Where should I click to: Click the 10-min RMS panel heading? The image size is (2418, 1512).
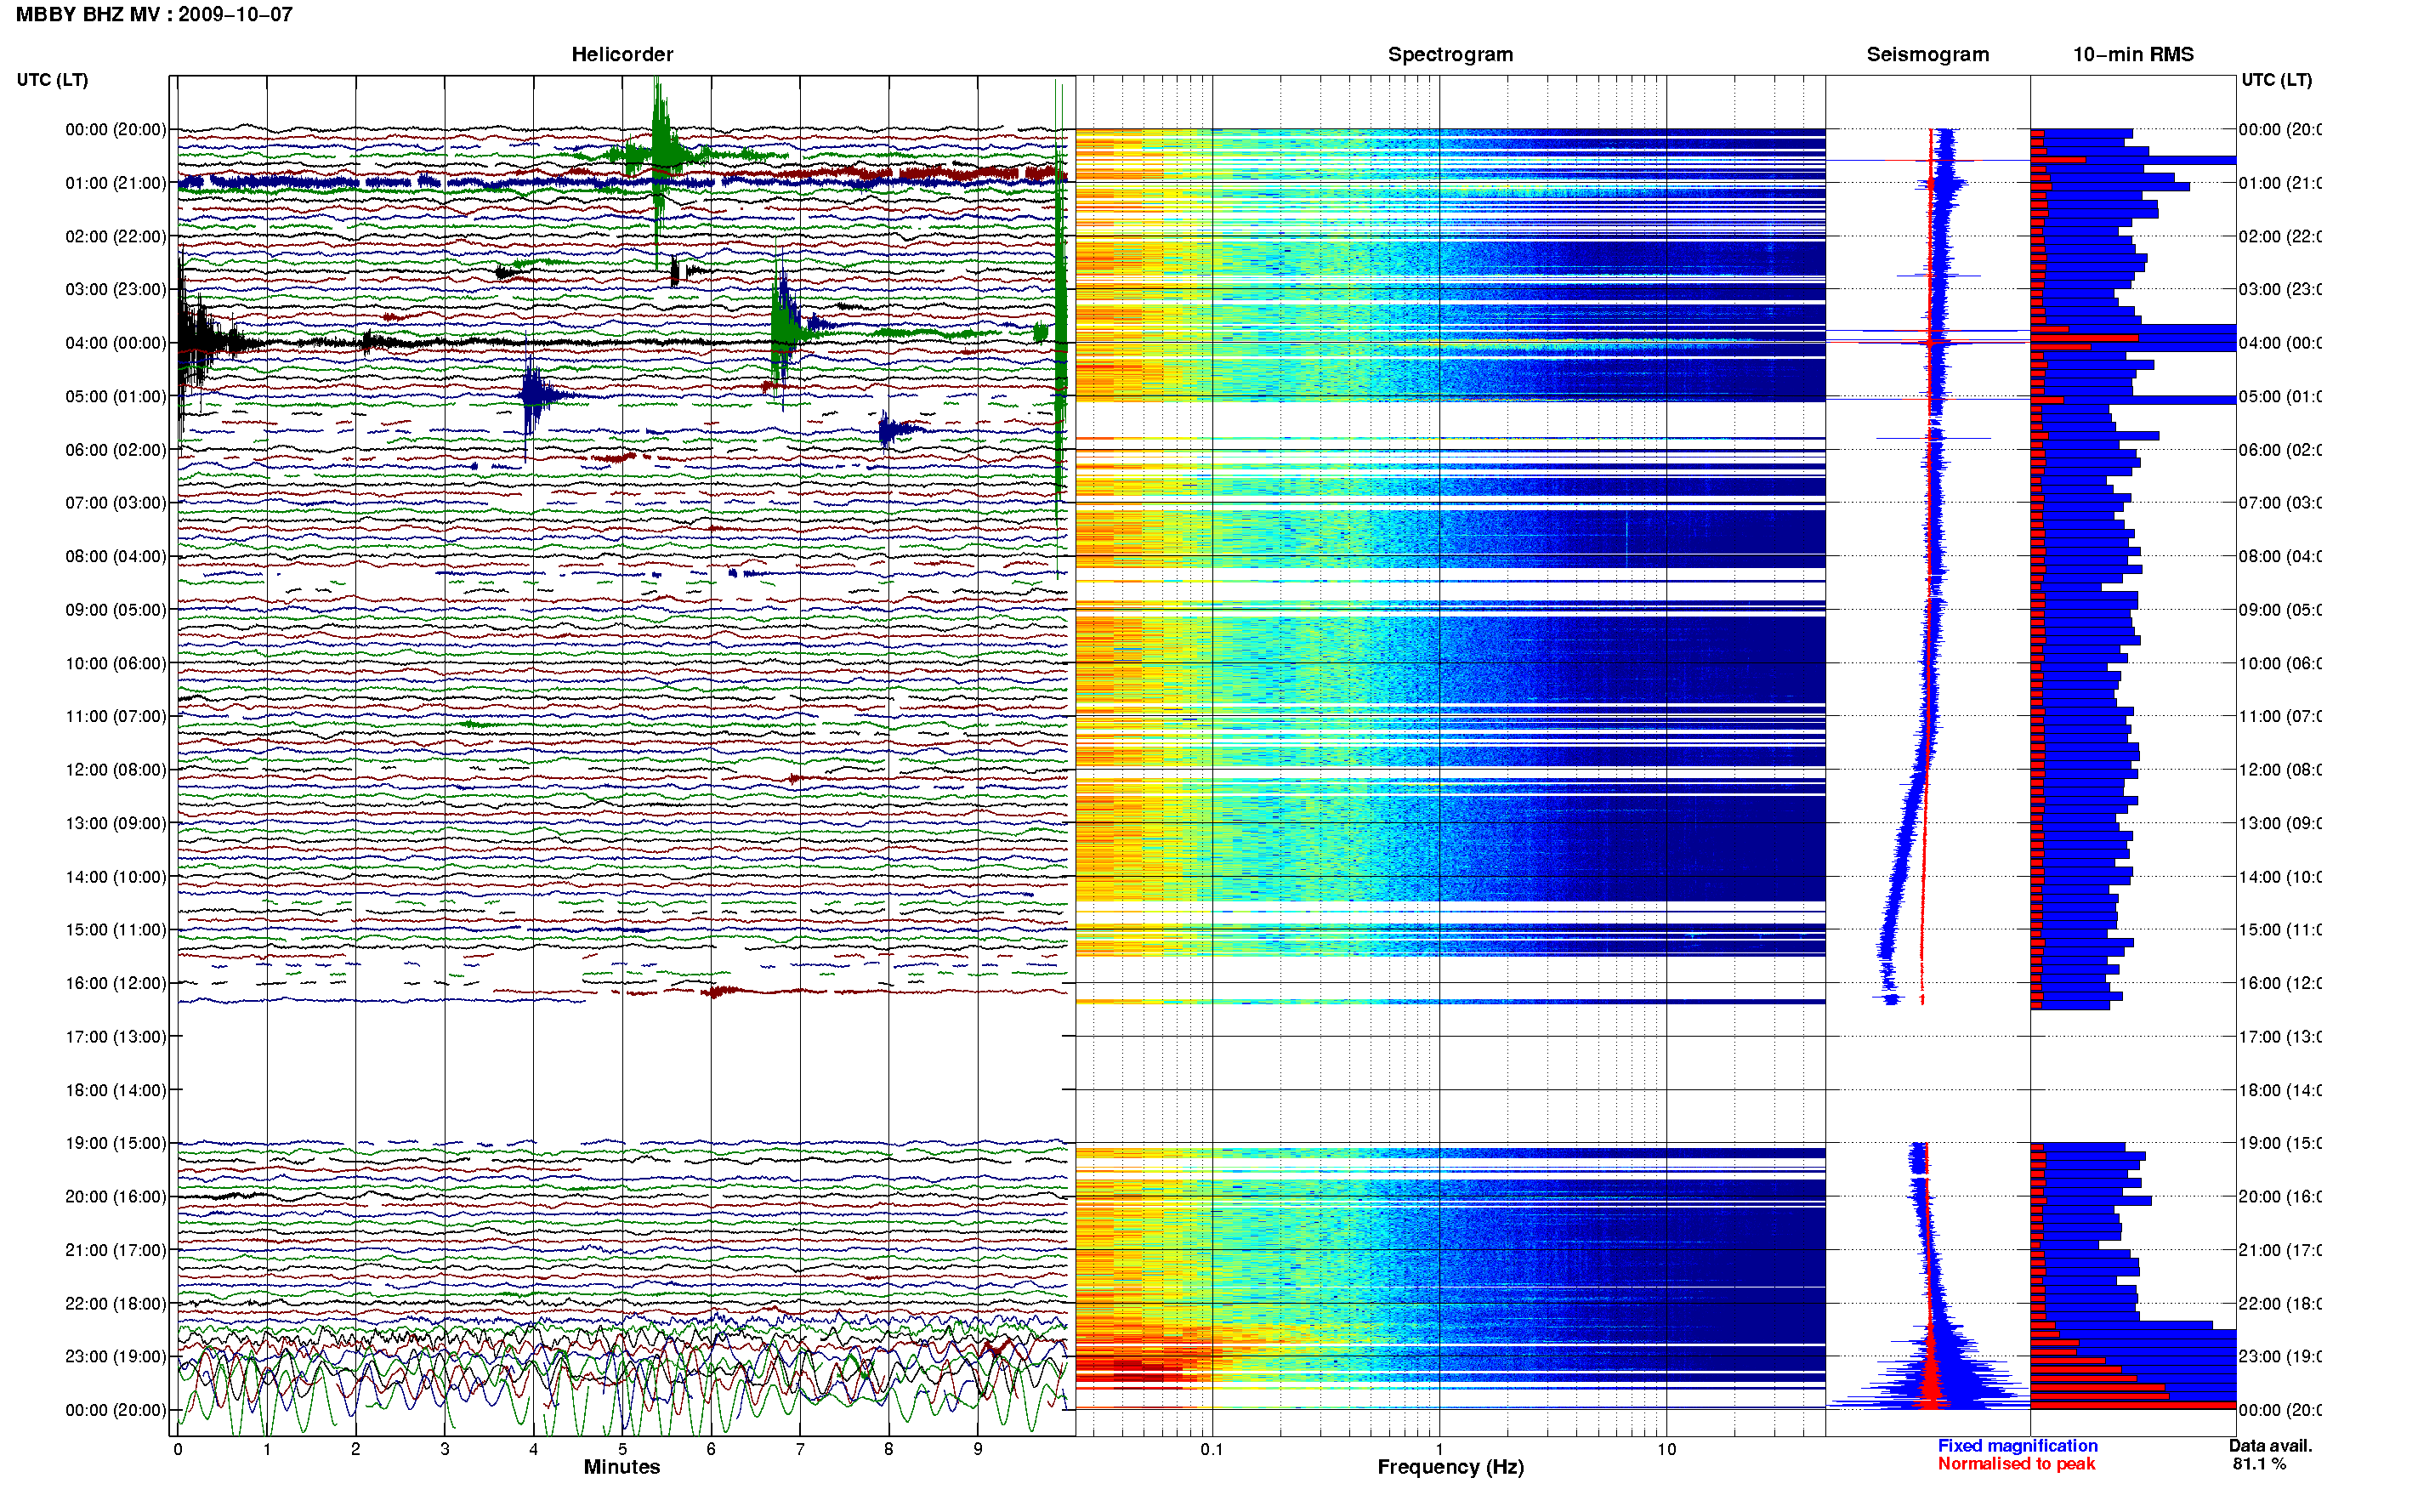[x=2132, y=55]
